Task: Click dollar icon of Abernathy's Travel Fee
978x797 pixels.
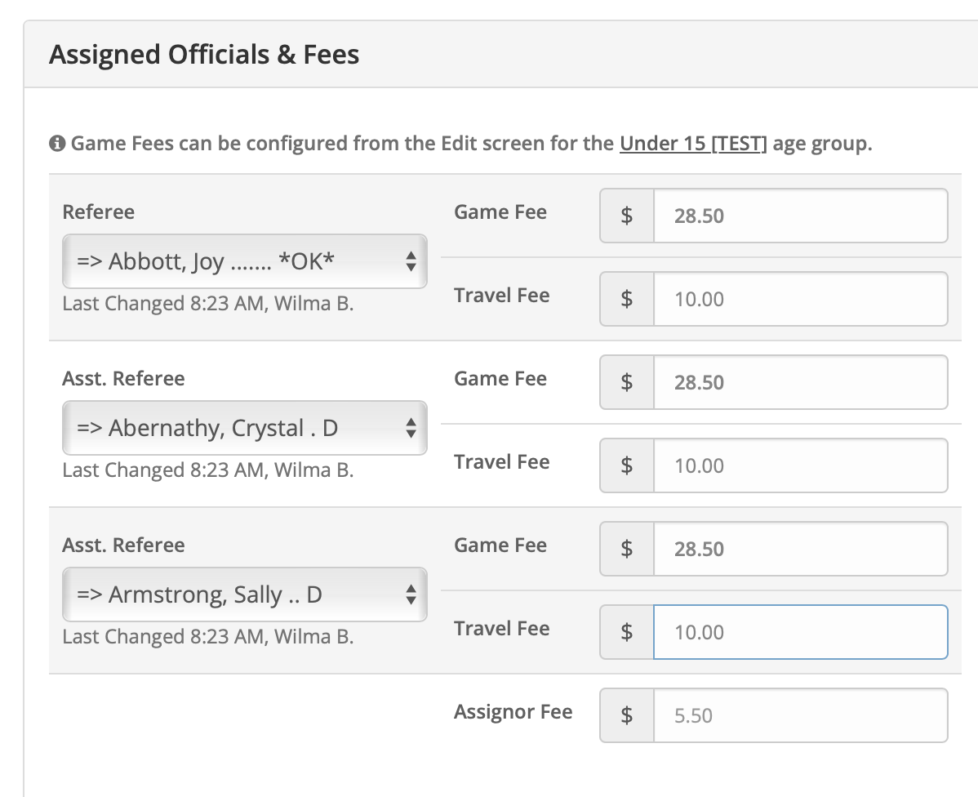Action: pyautogui.click(x=626, y=465)
